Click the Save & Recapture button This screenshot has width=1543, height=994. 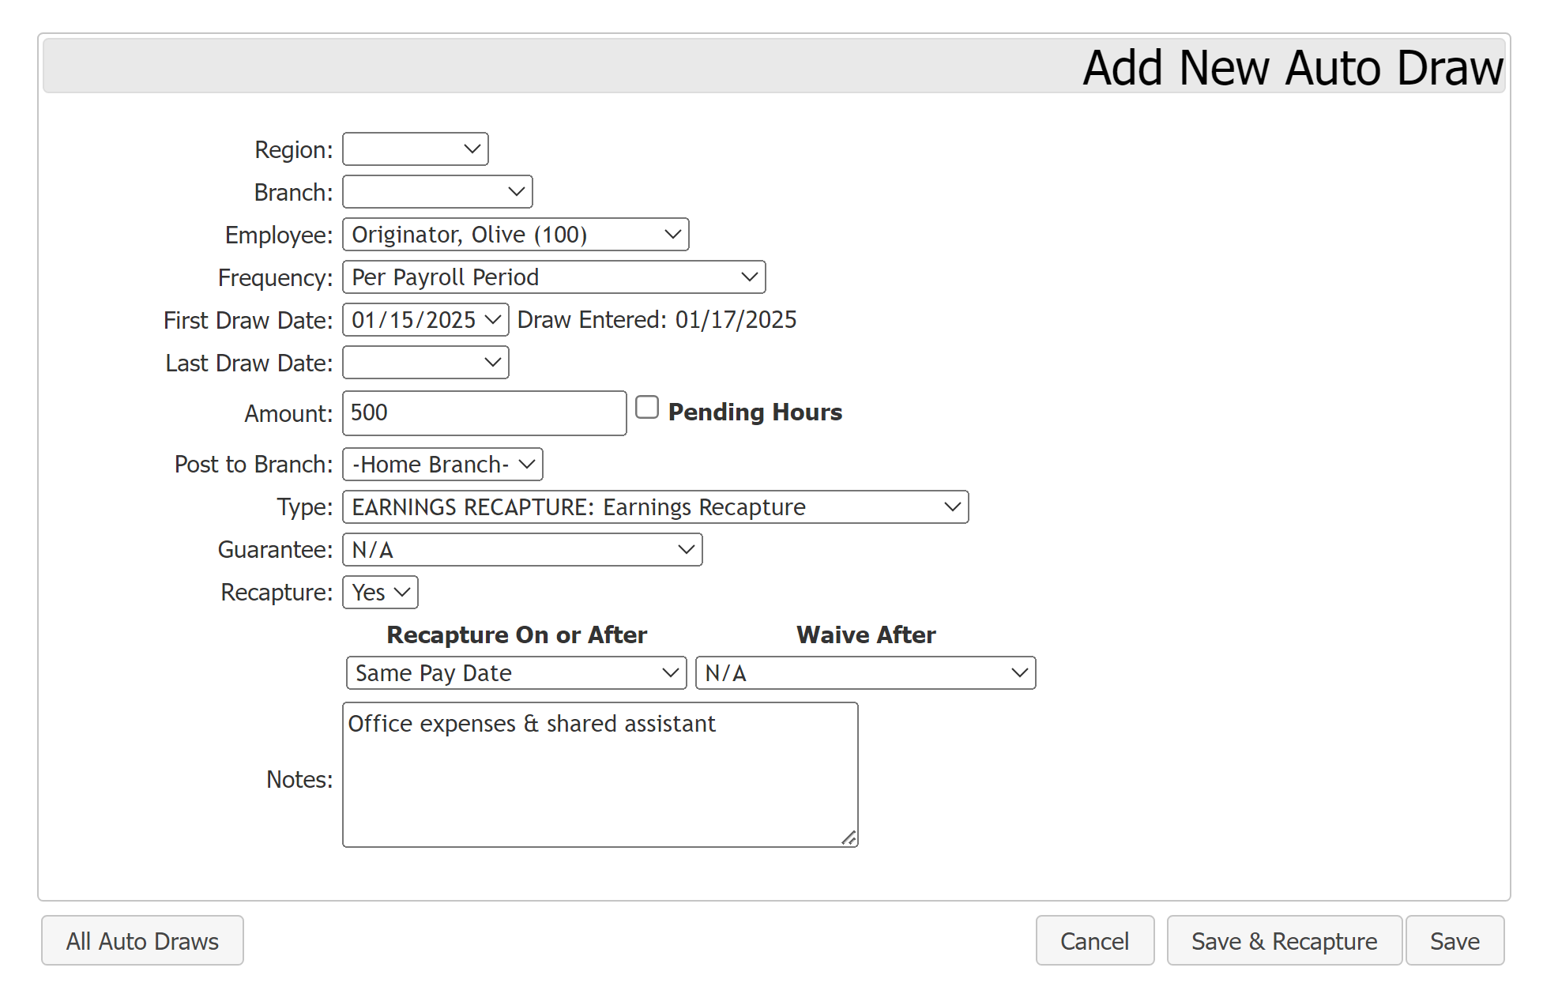pyautogui.click(x=1285, y=941)
